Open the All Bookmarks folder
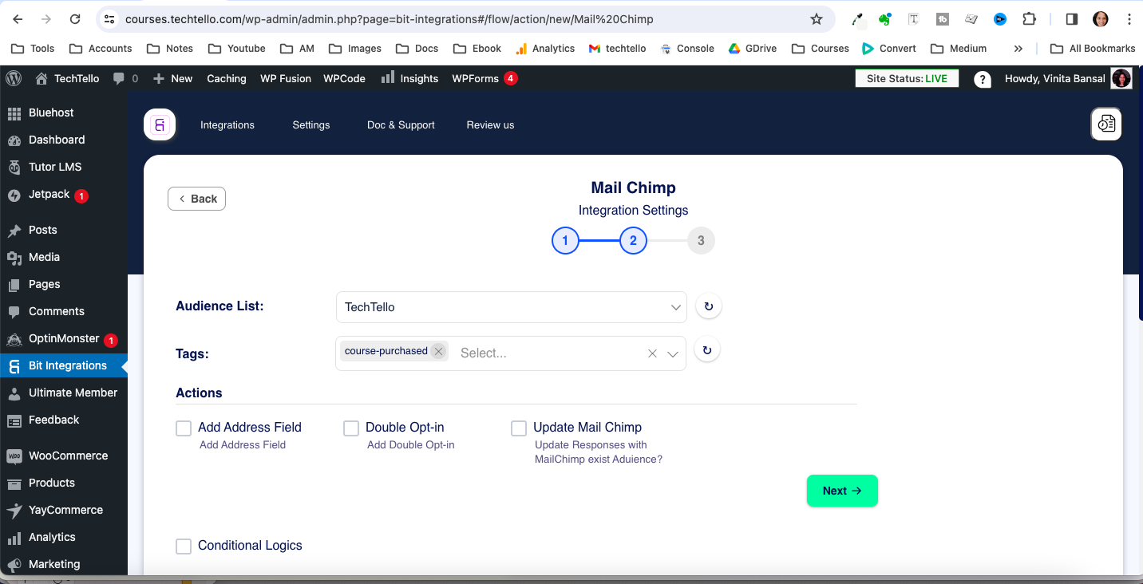Viewport: 1143px width, 584px height. tap(1093, 49)
